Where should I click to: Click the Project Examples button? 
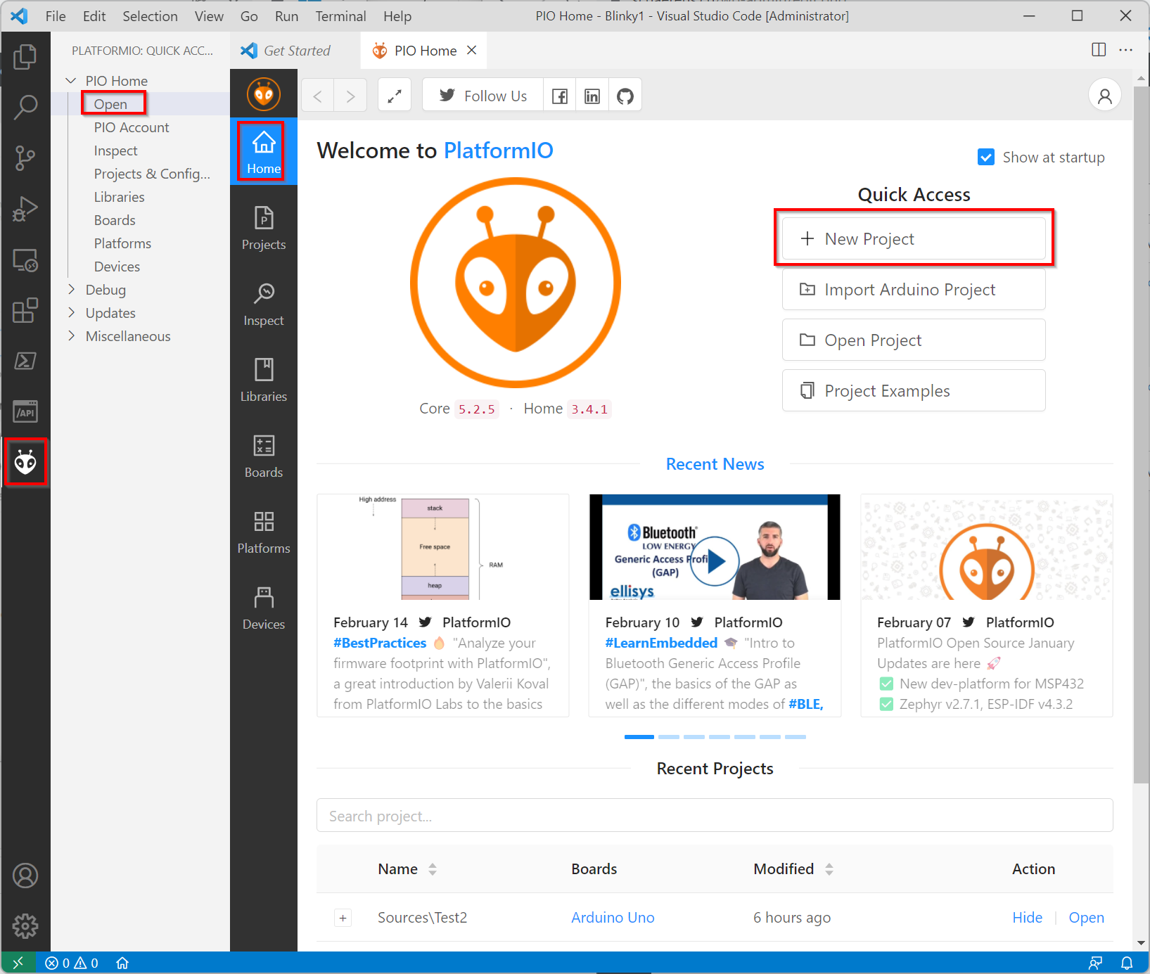tap(914, 391)
